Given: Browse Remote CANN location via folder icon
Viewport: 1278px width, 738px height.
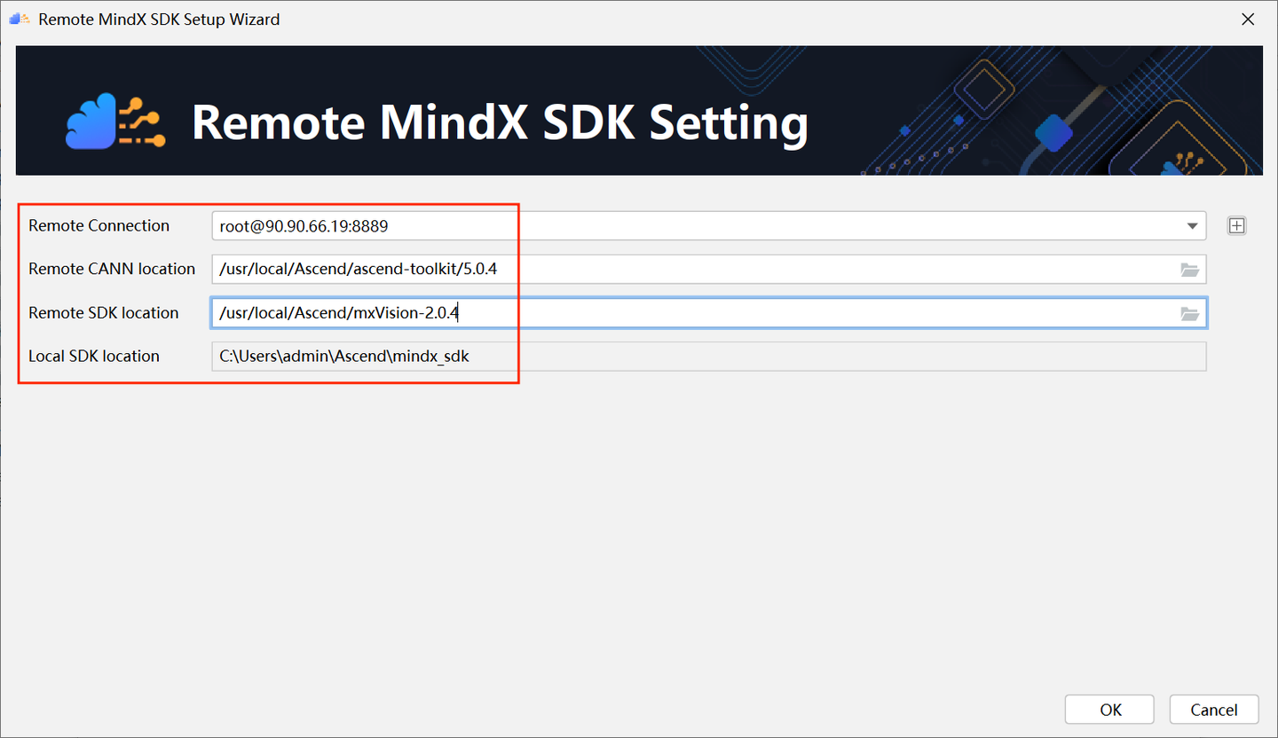Looking at the screenshot, I should click(x=1189, y=269).
